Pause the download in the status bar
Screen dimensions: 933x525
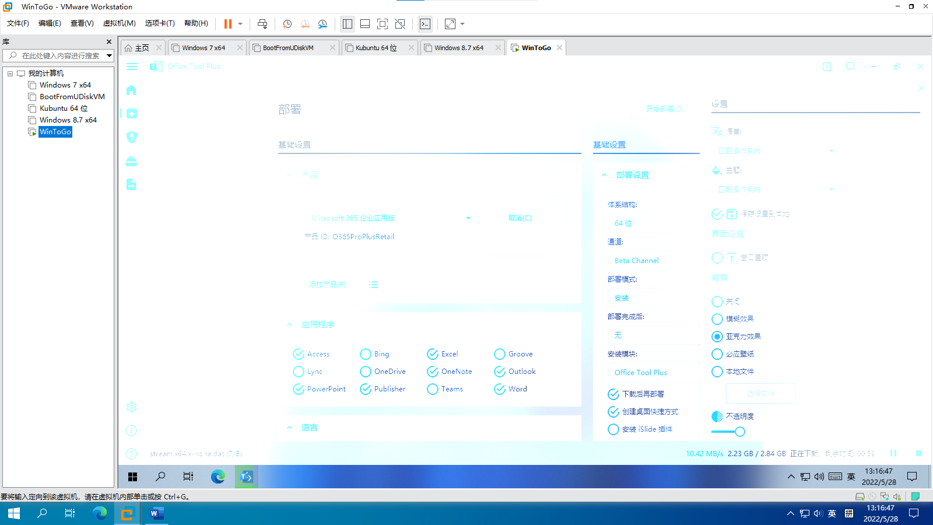(x=893, y=453)
